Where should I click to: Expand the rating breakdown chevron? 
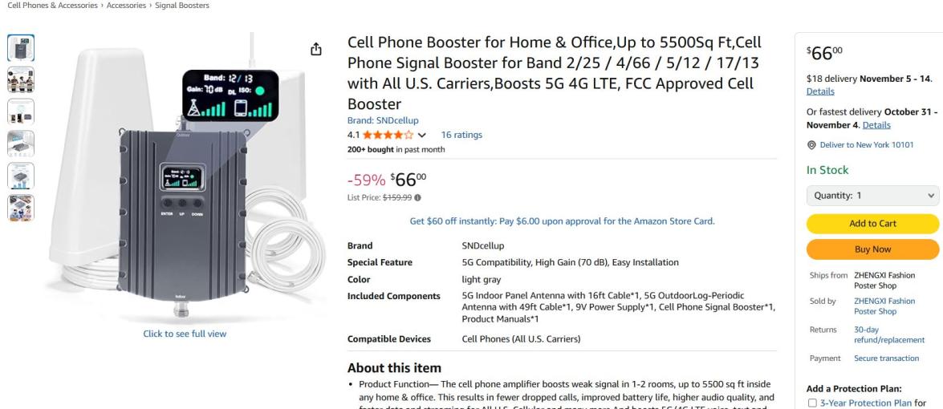[421, 136]
